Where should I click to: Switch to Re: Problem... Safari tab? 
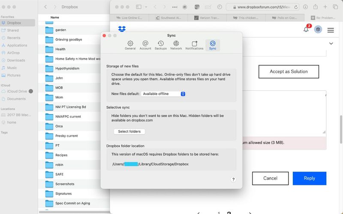click(324, 18)
